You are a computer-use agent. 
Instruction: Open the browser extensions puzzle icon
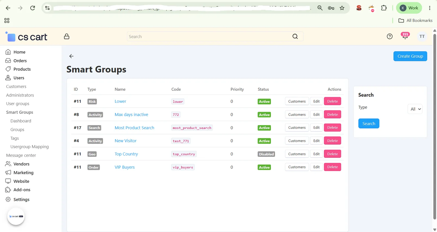point(384,8)
